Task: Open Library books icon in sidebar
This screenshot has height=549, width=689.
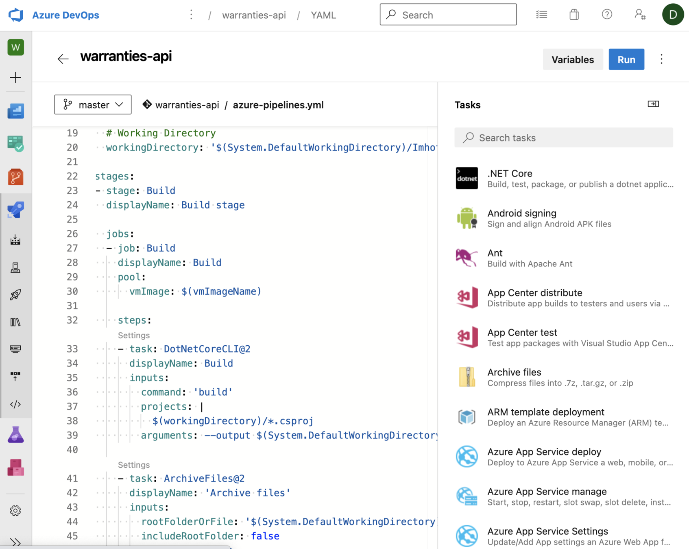Action: pyautogui.click(x=15, y=322)
